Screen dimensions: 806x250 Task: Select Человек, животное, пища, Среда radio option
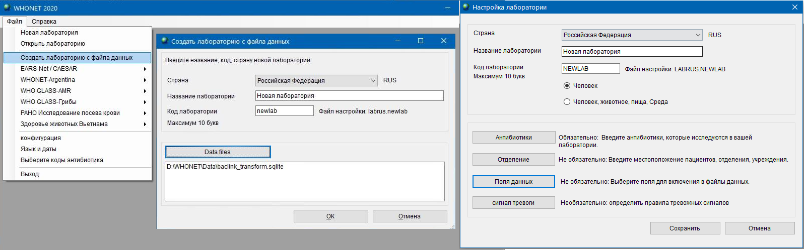567,102
